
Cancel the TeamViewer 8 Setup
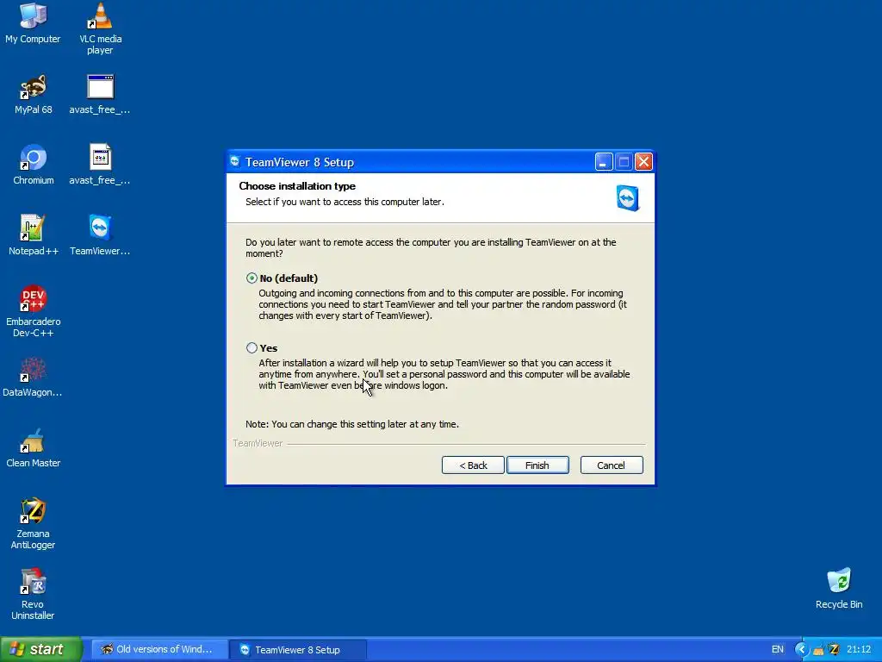(612, 465)
